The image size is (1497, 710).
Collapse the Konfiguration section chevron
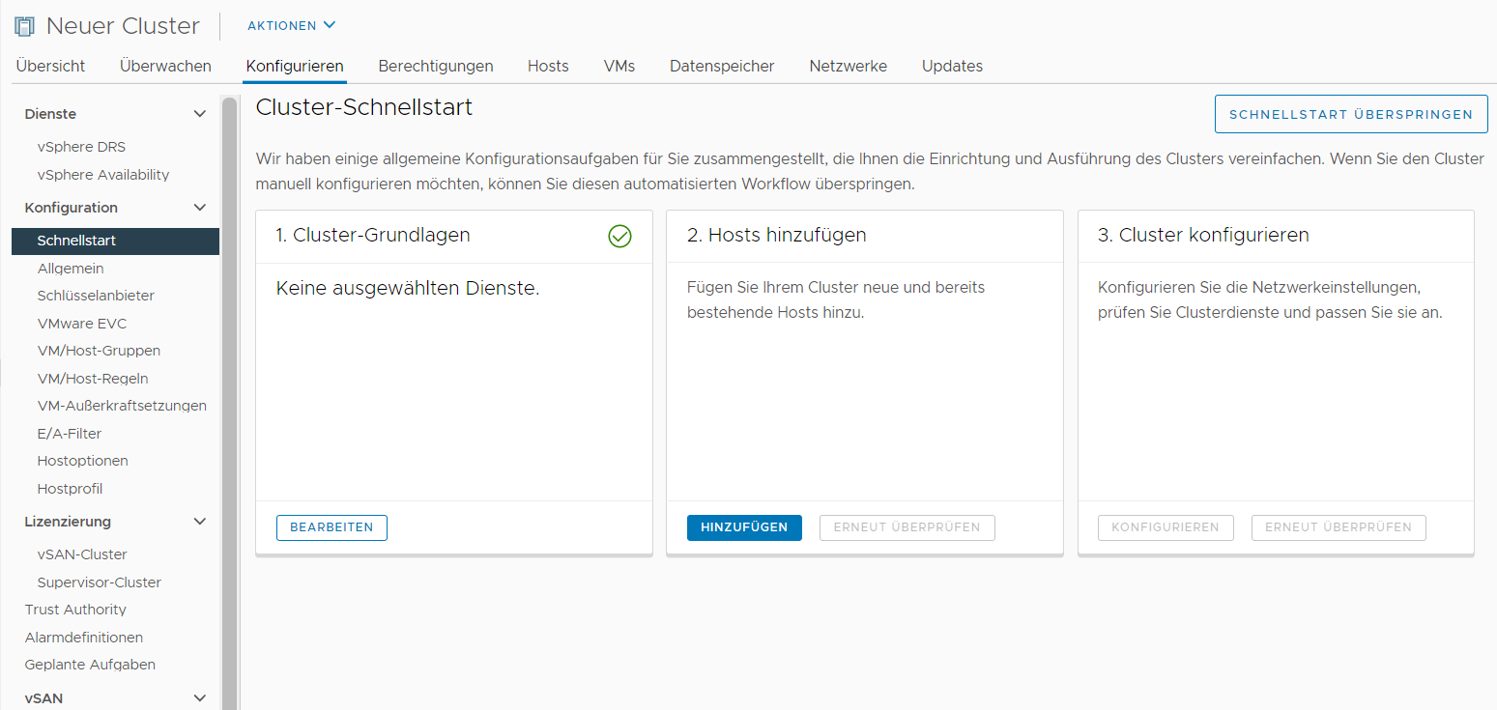point(200,208)
